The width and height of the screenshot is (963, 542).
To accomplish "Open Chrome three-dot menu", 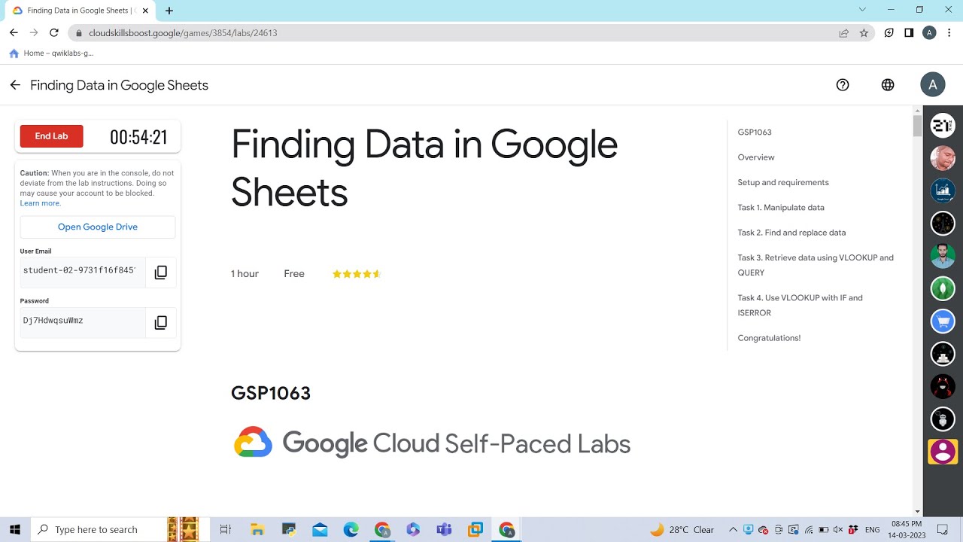I will tap(949, 33).
